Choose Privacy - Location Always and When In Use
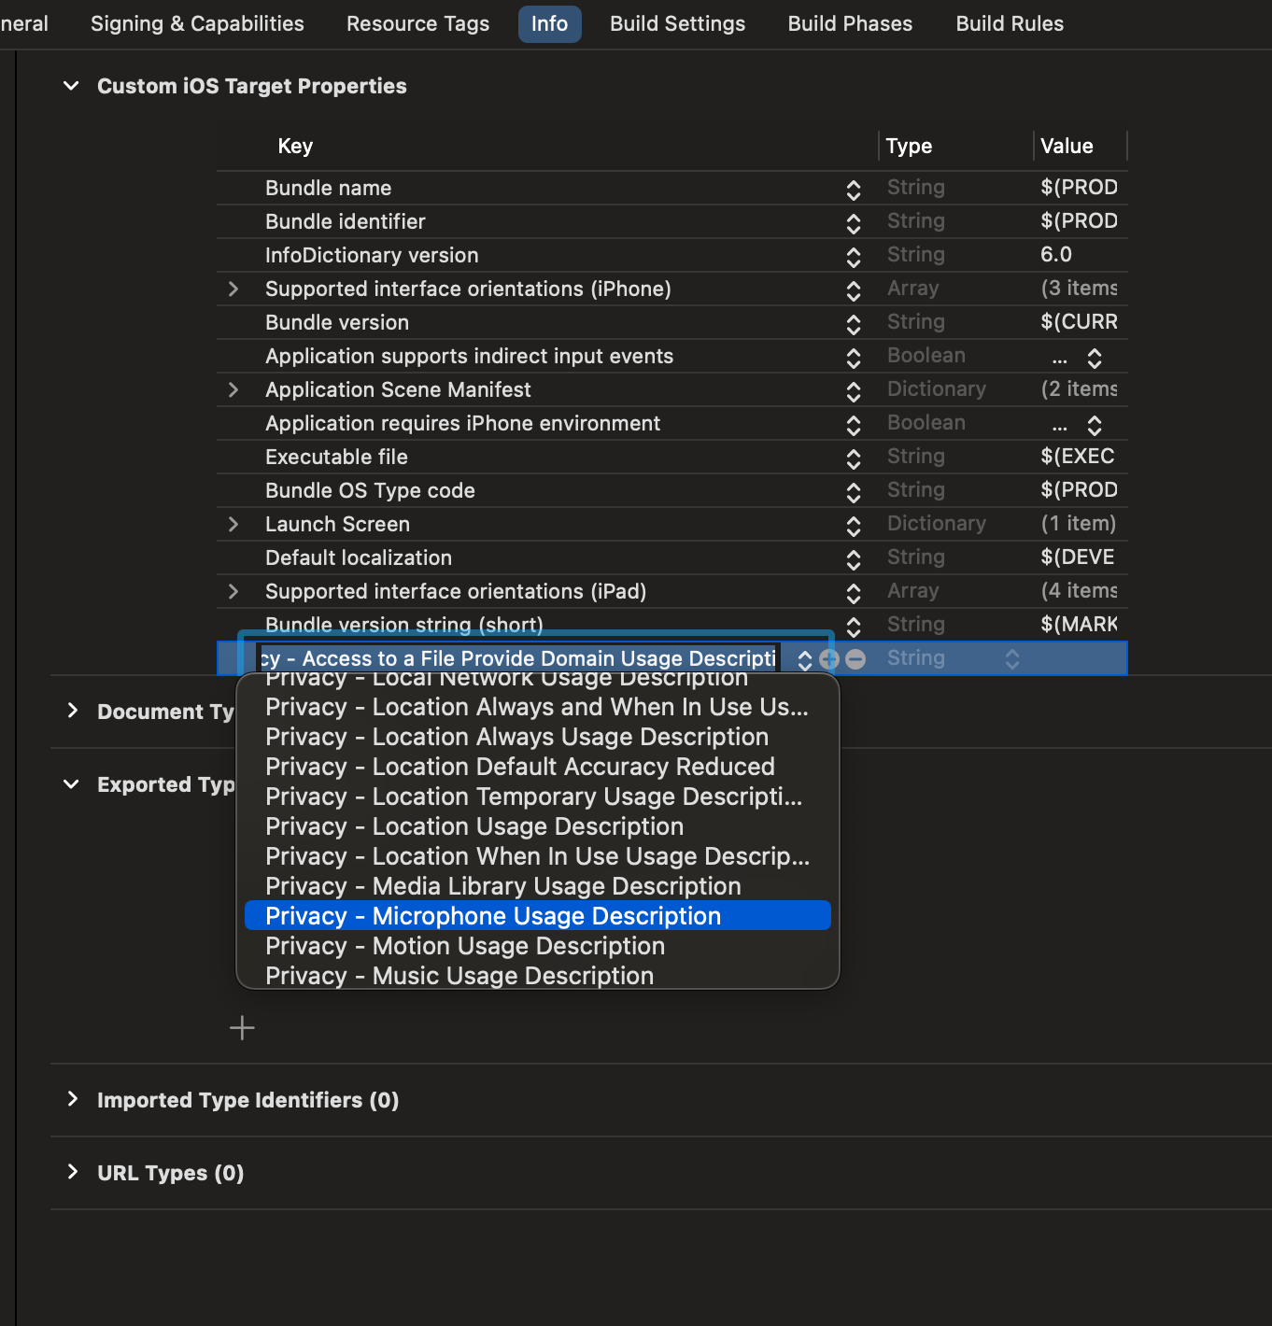 (537, 707)
